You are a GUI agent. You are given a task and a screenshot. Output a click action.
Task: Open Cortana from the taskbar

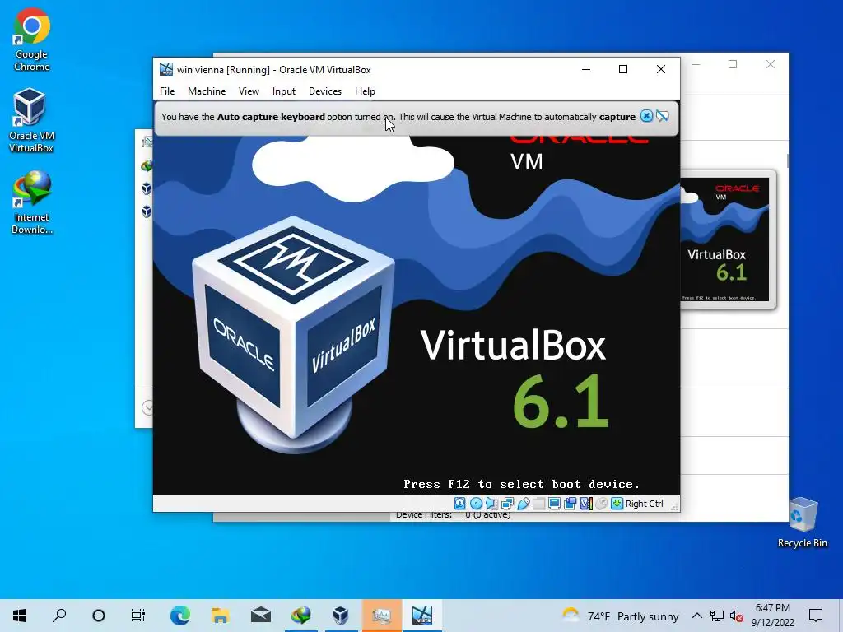point(99,616)
